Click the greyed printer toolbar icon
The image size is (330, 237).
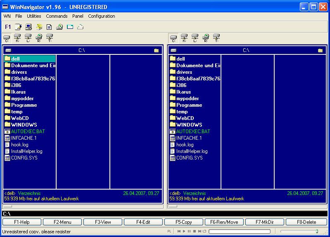80,27
